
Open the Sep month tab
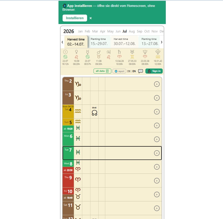click(x=139, y=31)
